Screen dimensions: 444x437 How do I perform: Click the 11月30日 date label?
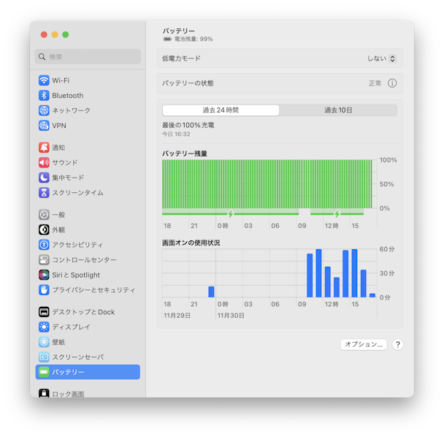click(x=231, y=316)
